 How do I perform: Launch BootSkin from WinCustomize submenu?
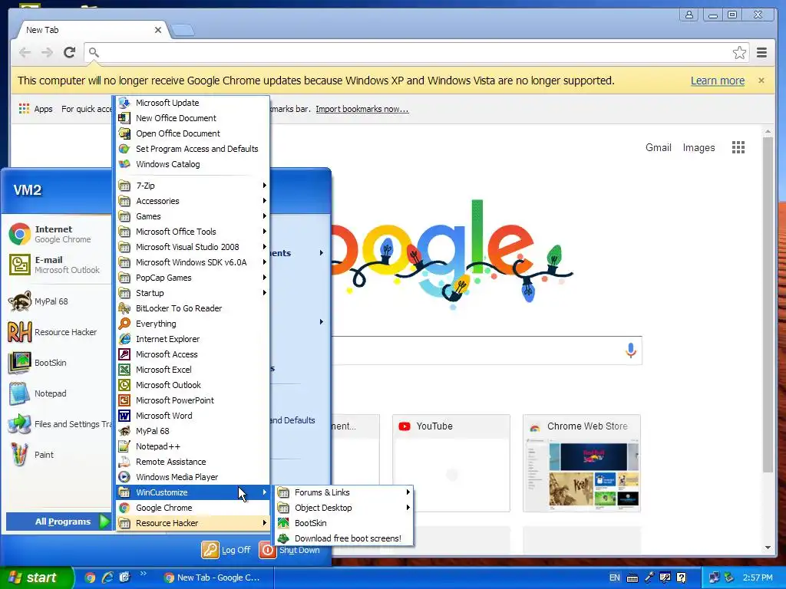tap(344, 523)
